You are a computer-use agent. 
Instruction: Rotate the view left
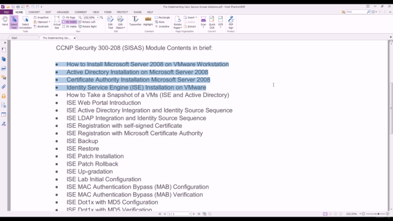(x=87, y=22)
